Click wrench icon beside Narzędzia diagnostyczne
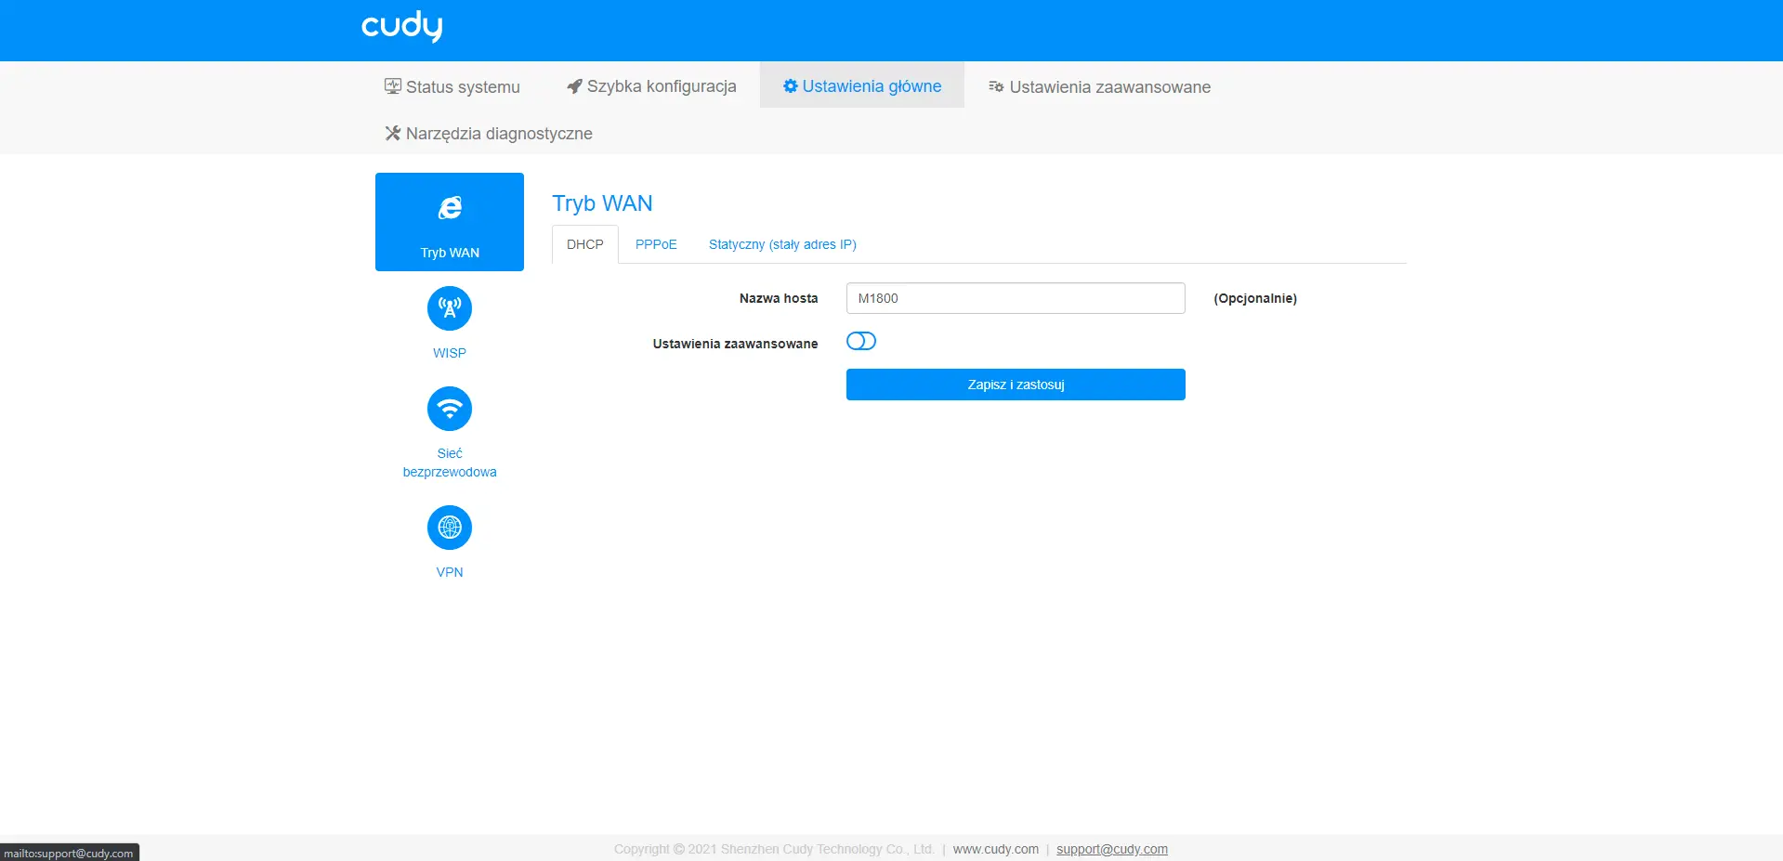 [393, 133]
